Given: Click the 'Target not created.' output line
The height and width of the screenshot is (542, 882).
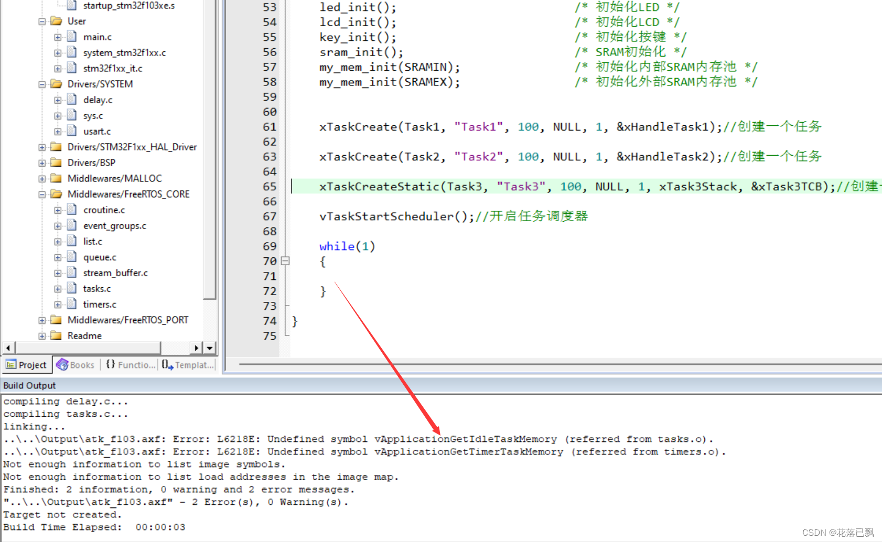Looking at the screenshot, I should pos(62,515).
